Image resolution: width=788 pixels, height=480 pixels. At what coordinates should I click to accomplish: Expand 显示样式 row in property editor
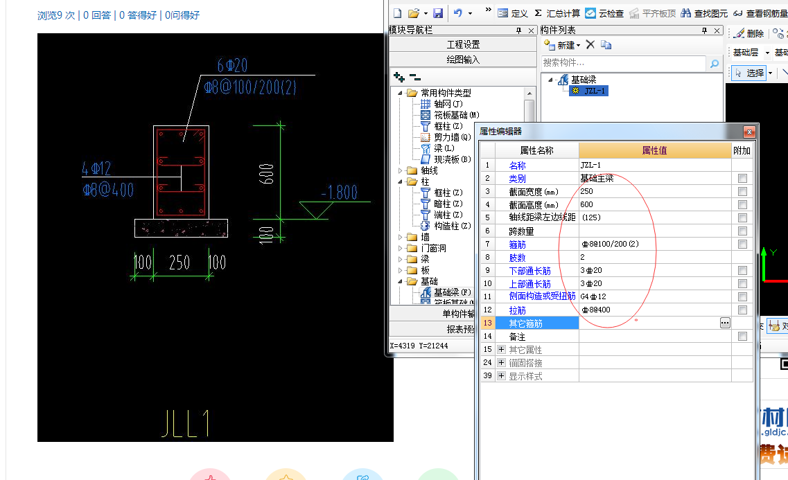501,375
